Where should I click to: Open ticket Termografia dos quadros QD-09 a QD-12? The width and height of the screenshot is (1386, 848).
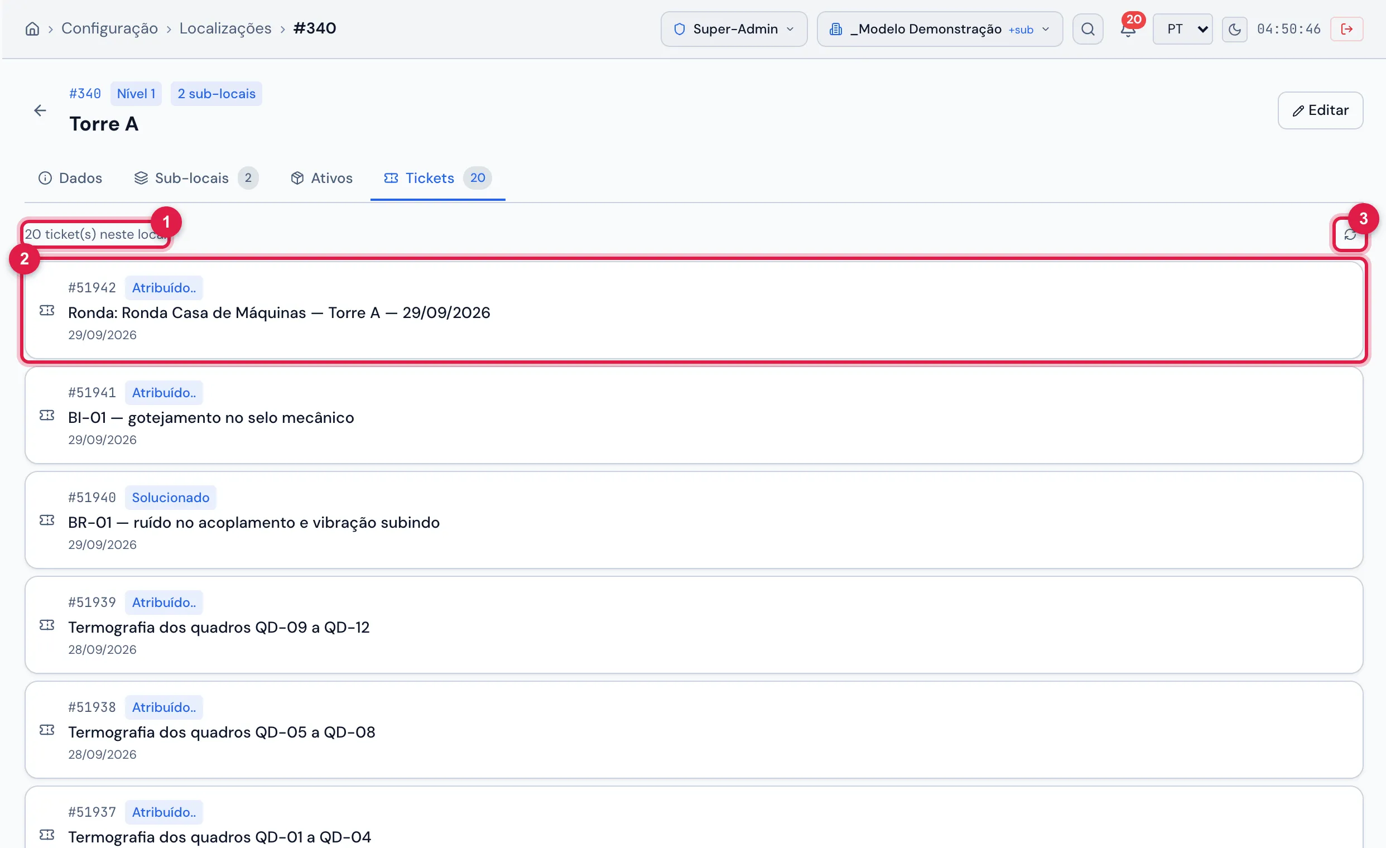[694, 625]
